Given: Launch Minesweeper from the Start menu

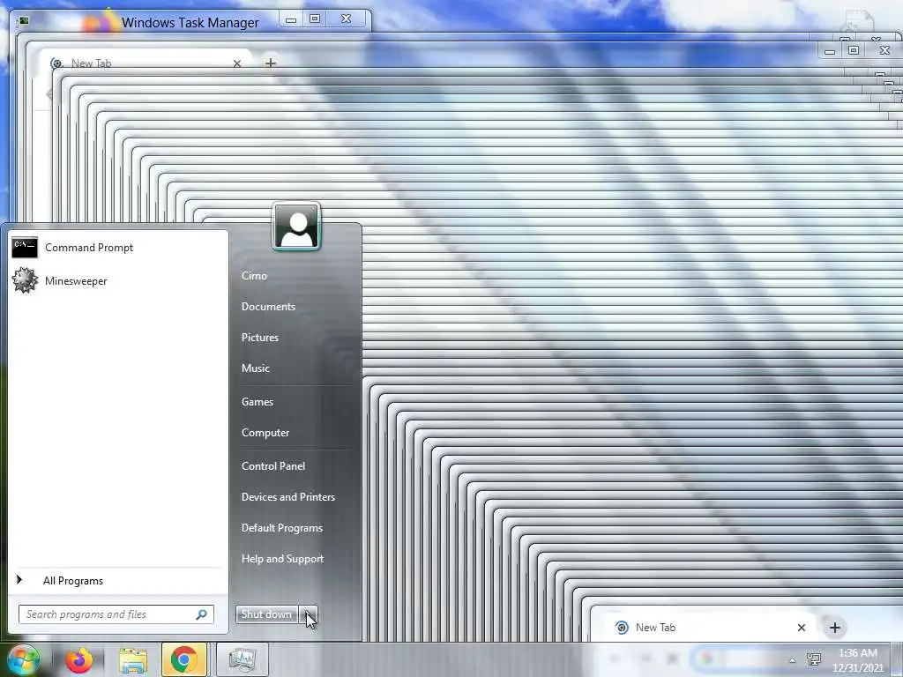Looking at the screenshot, I should (x=118, y=281).
